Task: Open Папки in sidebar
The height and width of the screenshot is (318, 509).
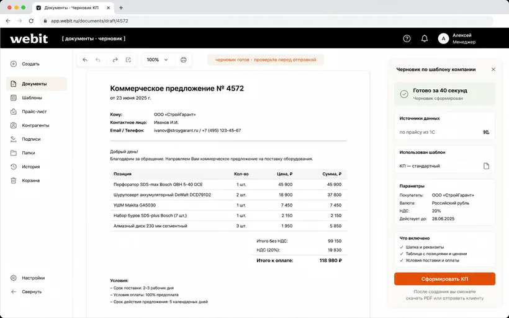Action: 23,152
